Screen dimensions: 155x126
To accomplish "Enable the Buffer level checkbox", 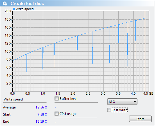I will click(56, 99).
